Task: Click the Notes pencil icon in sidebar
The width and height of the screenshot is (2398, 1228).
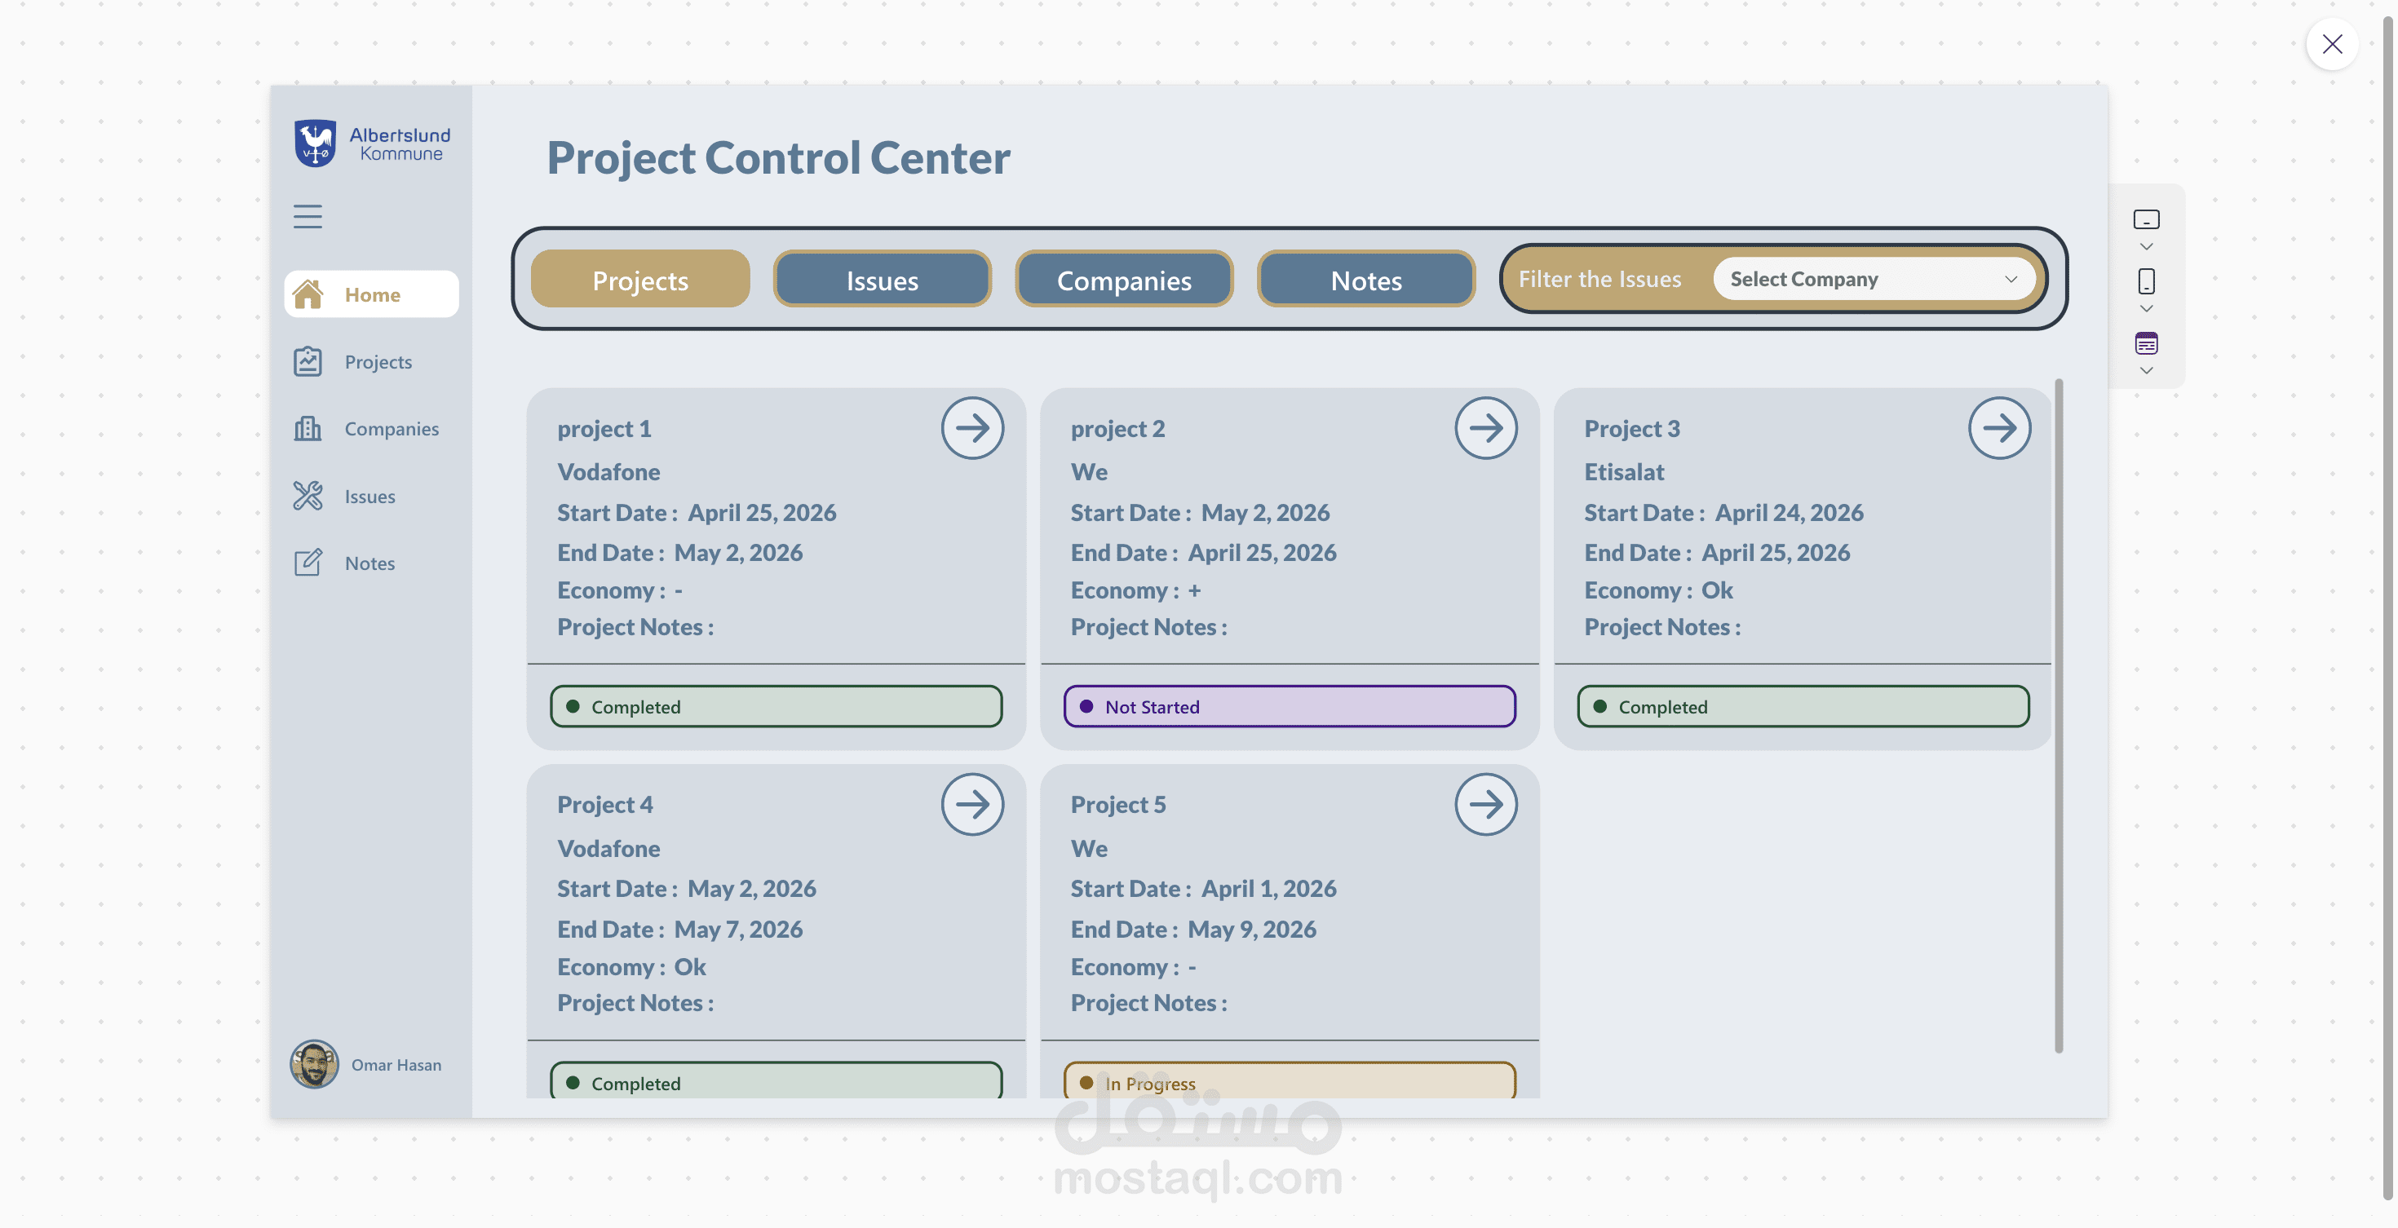Action: pyautogui.click(x=307, y=563)
